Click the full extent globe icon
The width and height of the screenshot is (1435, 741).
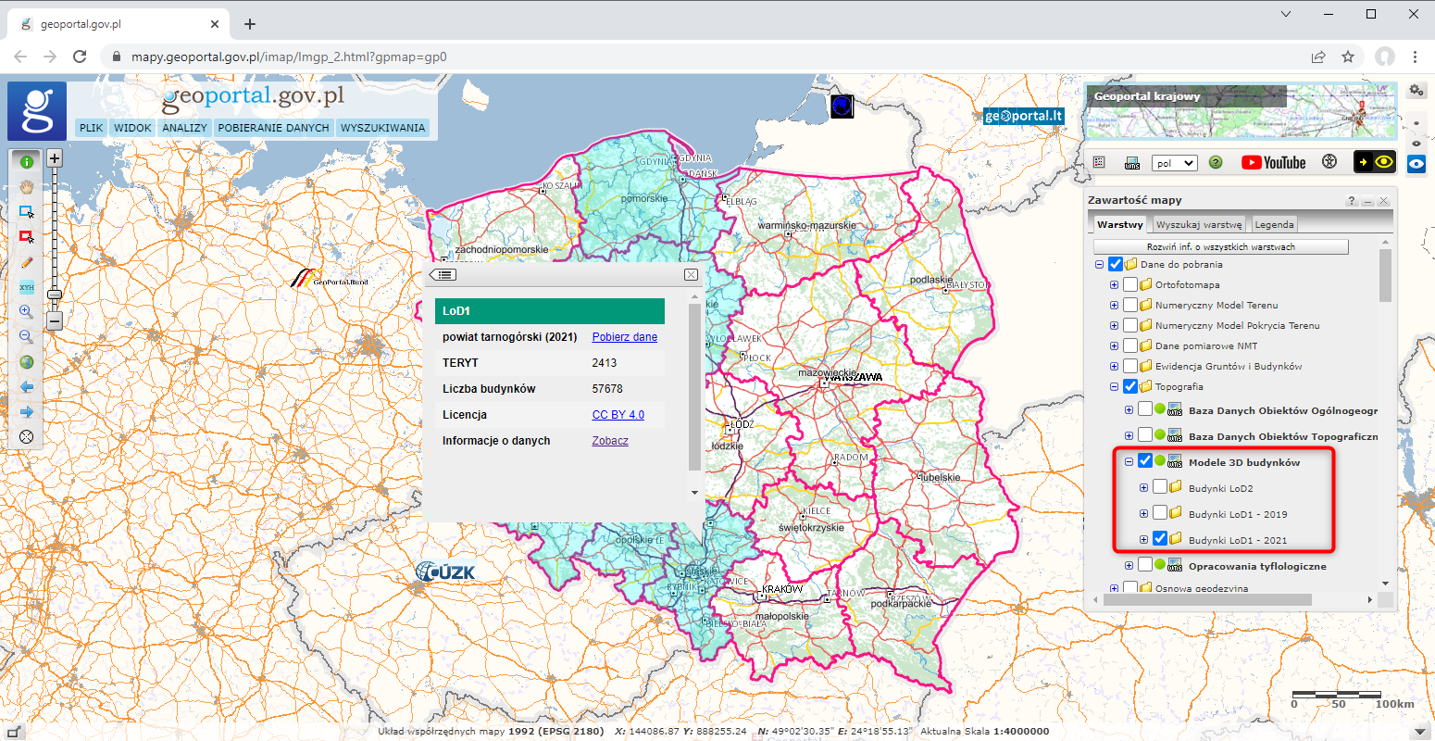(x=26, y=362)
